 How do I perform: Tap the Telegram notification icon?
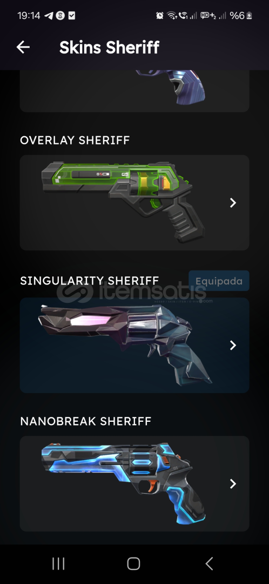click(x=49, y=16)
